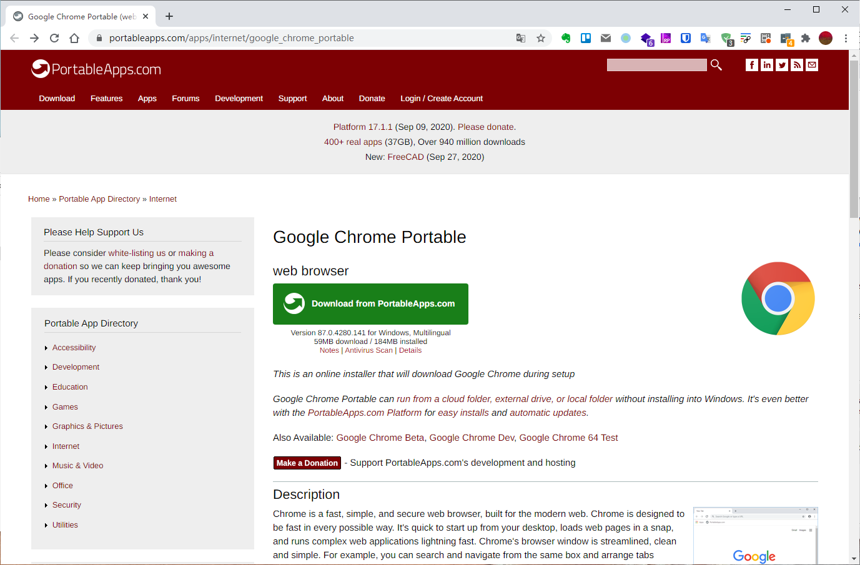Open the Antivirus Scan link

coord(368,350)
